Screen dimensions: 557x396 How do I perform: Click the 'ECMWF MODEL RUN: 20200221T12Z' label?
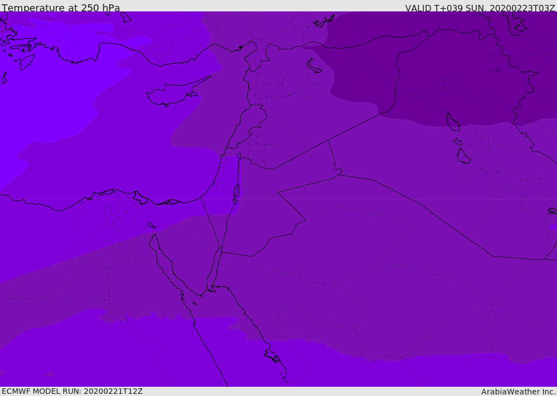[72, 391]
